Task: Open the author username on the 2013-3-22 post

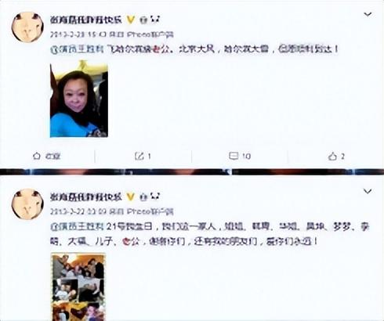Action: pyautogui.click(x=86, y=197)
